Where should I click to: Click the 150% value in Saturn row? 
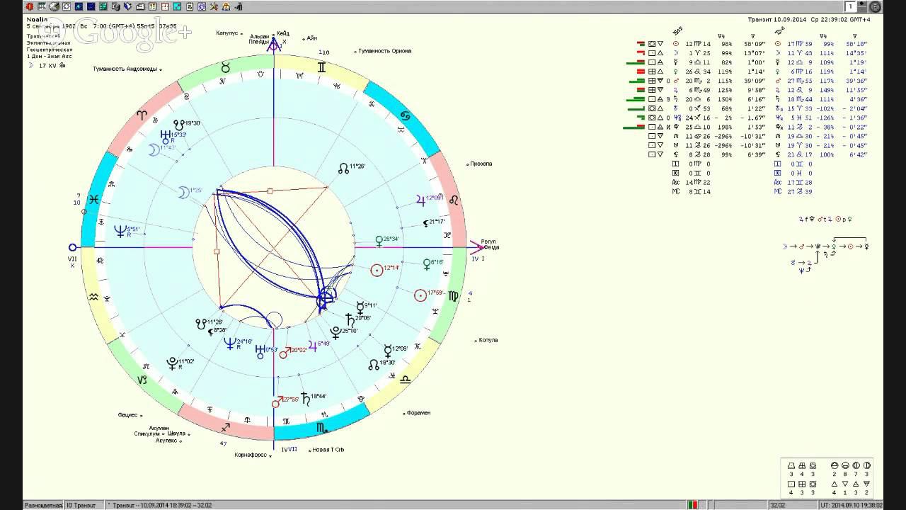pos(724,99)
